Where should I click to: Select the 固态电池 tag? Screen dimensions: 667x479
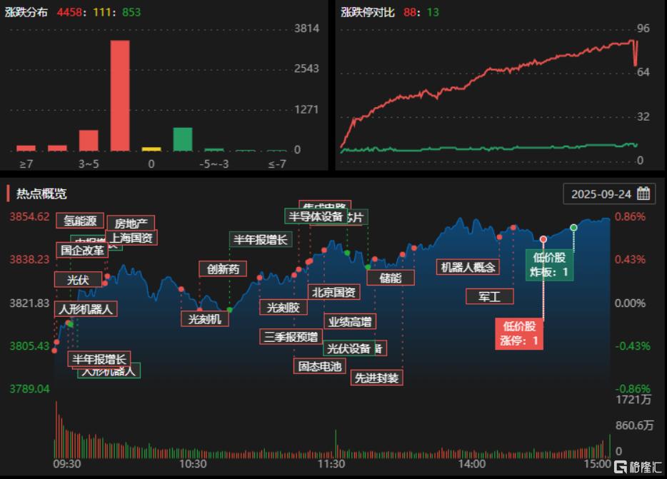click(320, 366)
